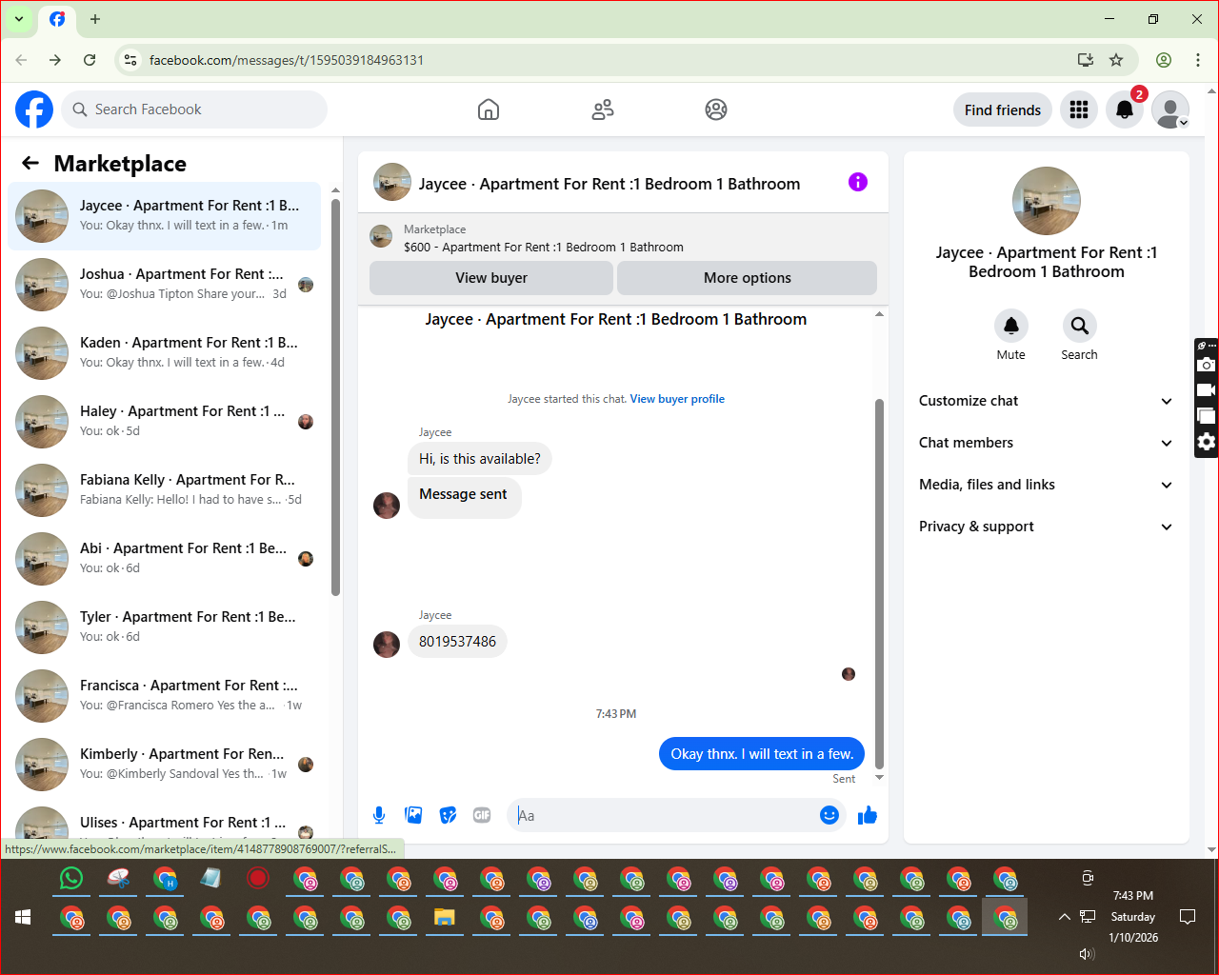Viewport: 1219px width, 975px height.
Task: Open the Home icon in top navigation
Action: click(489, 109)
